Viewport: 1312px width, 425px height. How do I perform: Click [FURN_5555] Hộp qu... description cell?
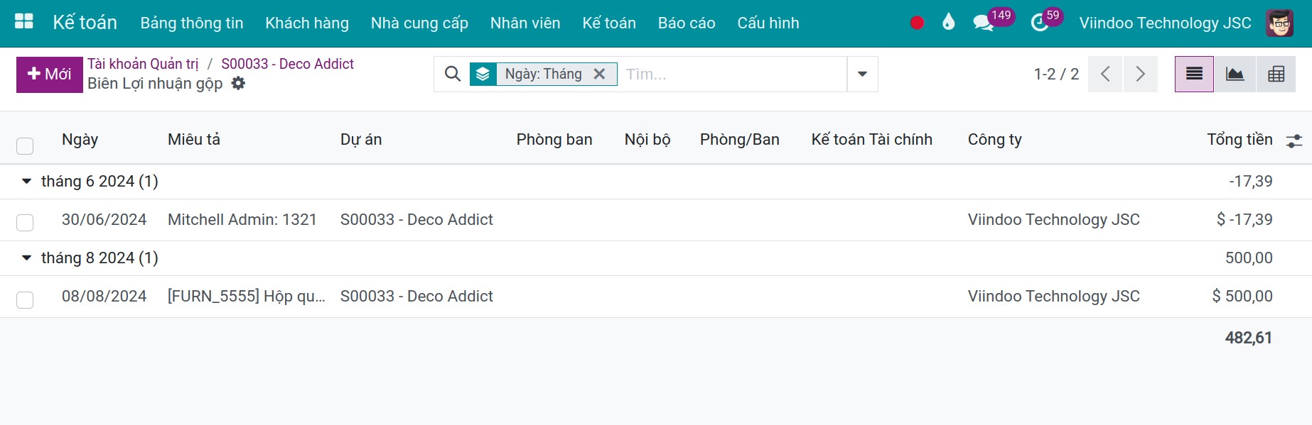click(x=247, y=296)
